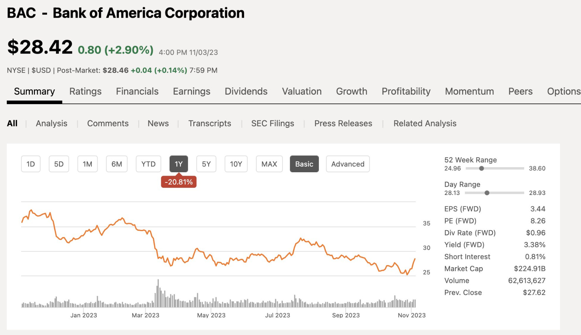Open the Earnings tab
Viewport: 581px width, 335px height.
(192, 92)
